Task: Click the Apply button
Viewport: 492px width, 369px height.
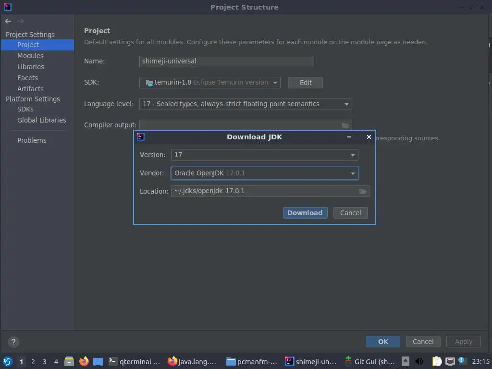Action: (x=464, y=342)
